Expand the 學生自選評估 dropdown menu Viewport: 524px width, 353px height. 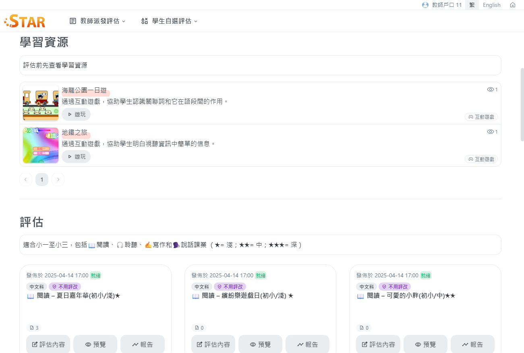coord(170,21)
